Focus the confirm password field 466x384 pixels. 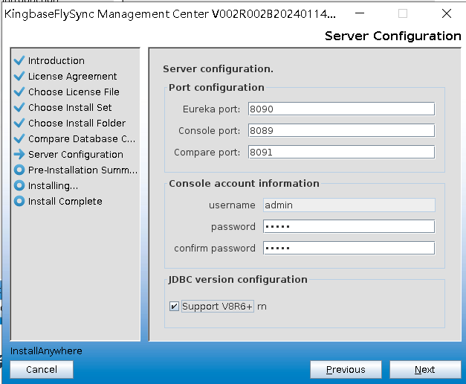pyautogui.click(x=348, y=248)
